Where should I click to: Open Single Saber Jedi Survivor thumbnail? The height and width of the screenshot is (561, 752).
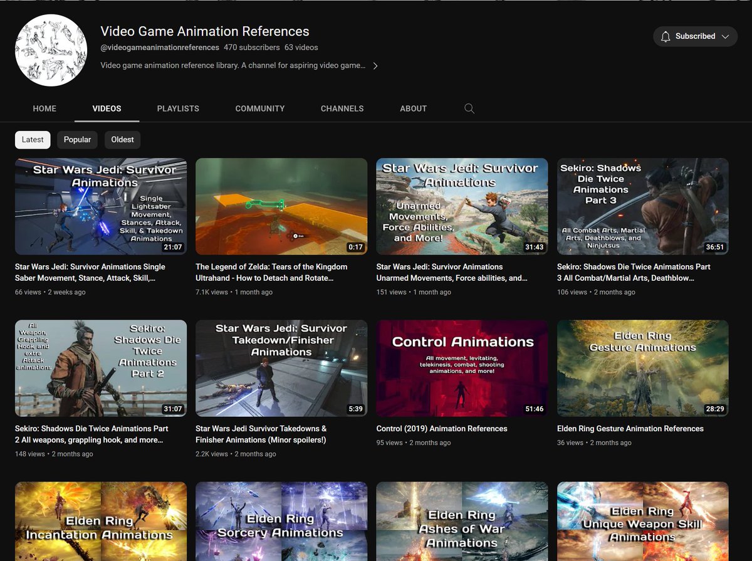101,206
